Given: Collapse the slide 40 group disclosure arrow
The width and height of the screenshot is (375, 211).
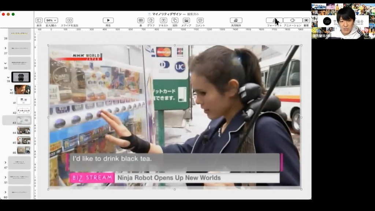Looking at the screenshot, I should [11, 90].
